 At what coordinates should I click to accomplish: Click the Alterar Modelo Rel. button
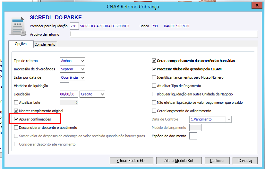[x=179, y=161]
